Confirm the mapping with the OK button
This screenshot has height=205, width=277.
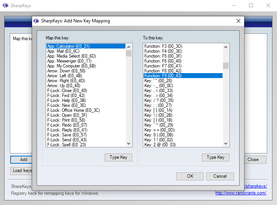click(190, 176)
